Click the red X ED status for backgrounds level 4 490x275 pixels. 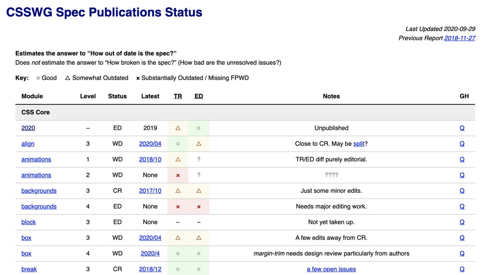click(x=198, y=206)
